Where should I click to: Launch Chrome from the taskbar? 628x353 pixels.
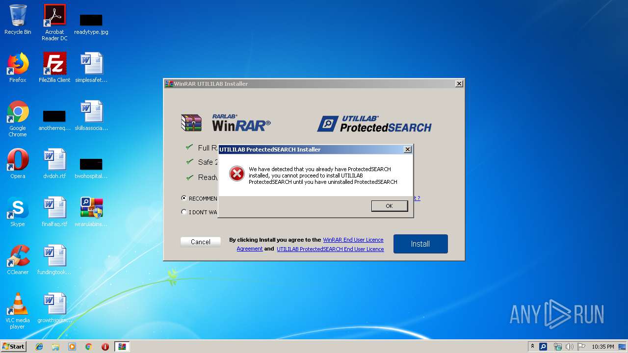click(x=89, y=347)
